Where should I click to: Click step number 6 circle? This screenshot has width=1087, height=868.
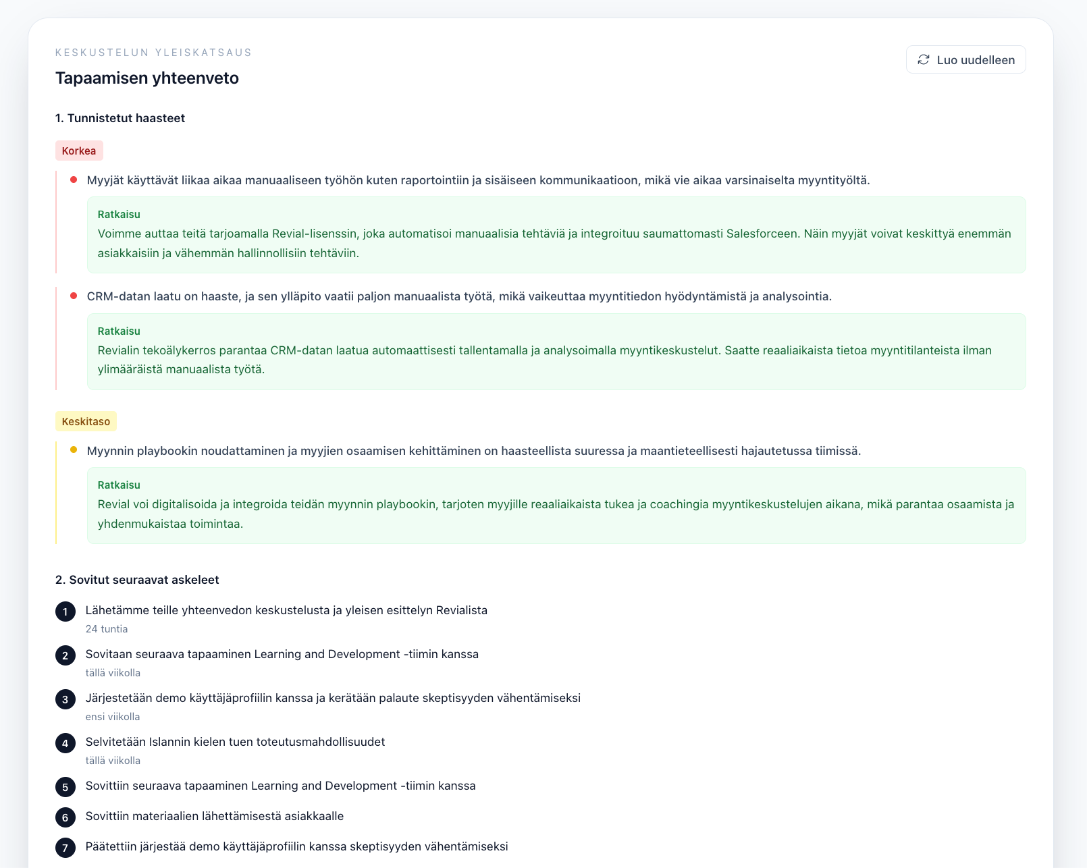[x=65, y=817]
